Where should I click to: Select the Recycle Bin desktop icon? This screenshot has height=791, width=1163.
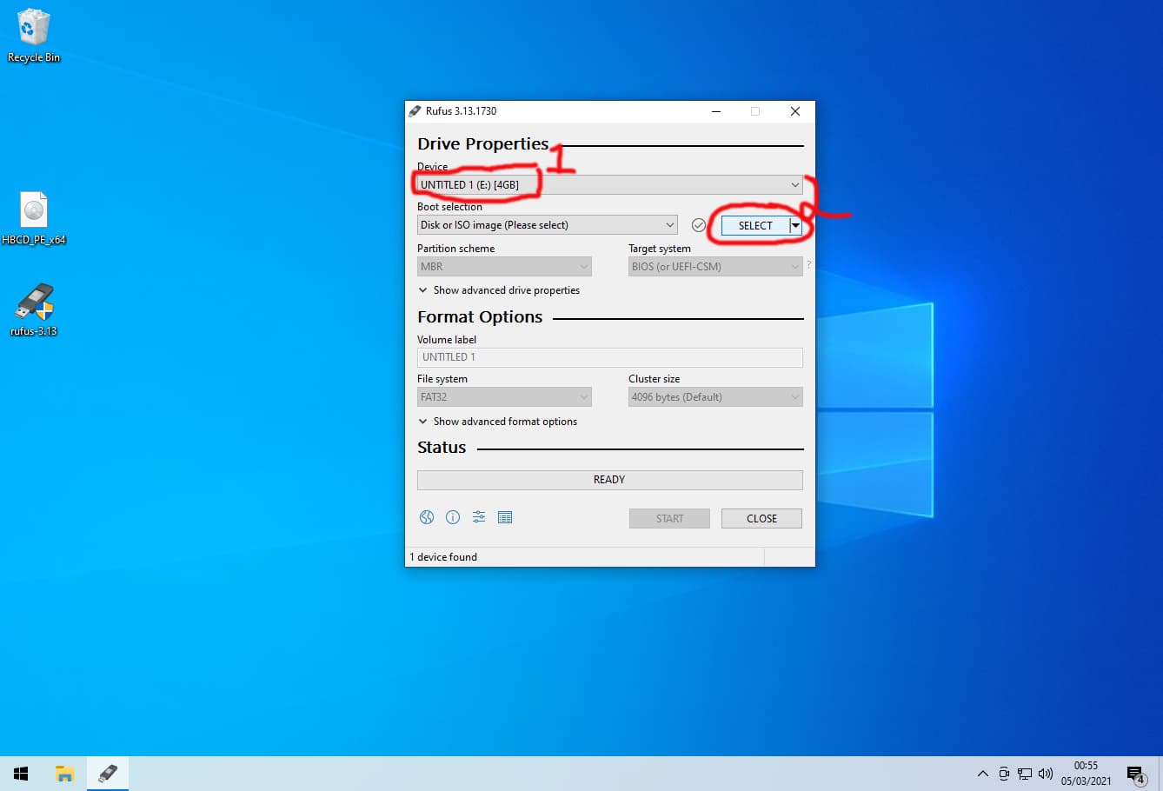coord(34,37)
